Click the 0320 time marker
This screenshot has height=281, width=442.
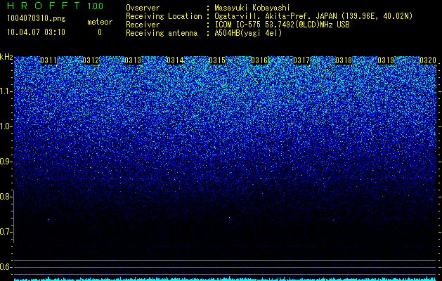click(x=428, y=60)
